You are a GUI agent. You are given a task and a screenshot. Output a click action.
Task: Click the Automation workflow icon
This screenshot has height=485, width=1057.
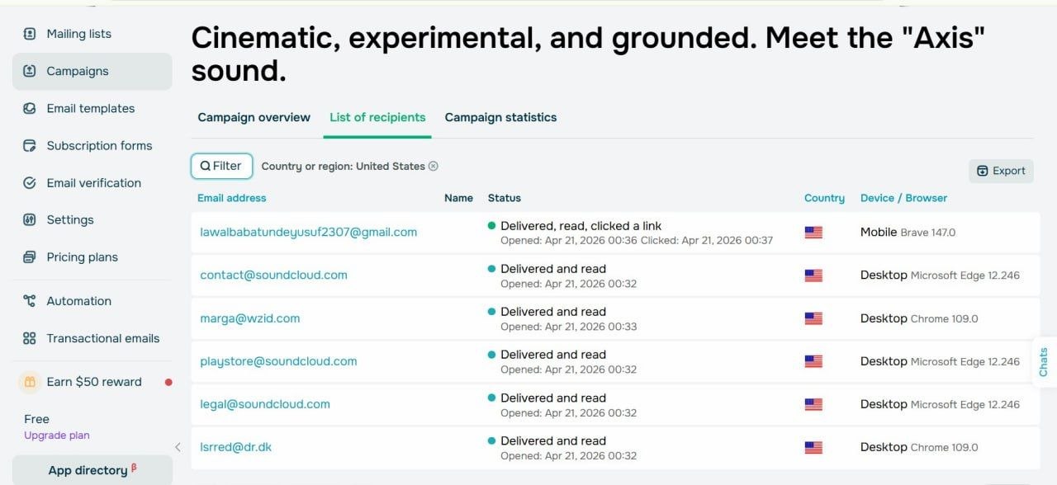(x=30, y=301)
